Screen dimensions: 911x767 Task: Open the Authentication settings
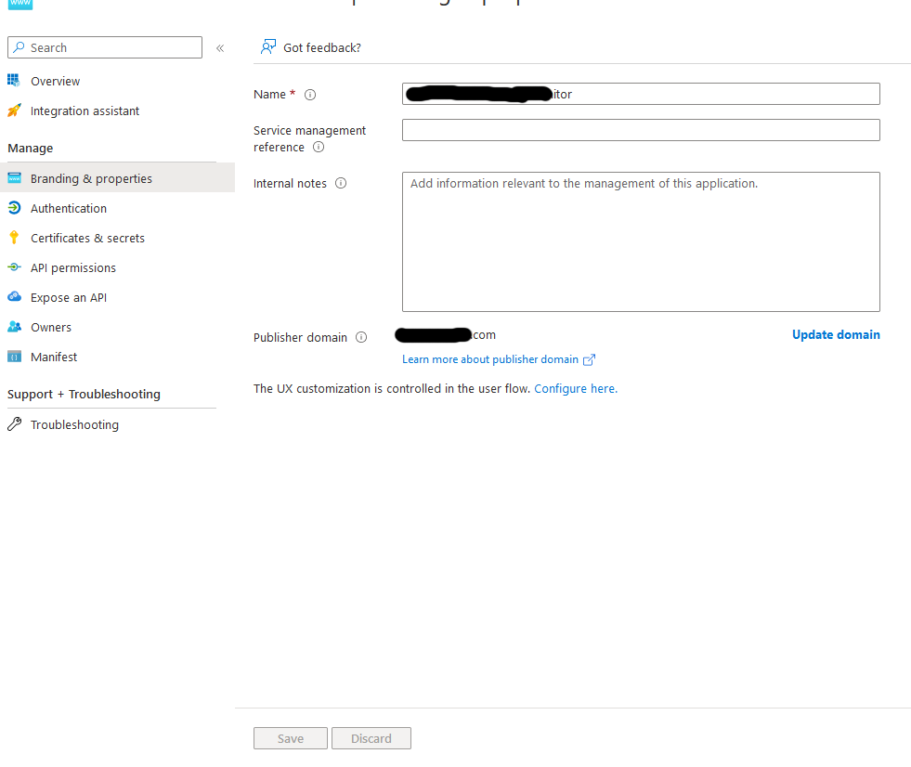point(72,208)
